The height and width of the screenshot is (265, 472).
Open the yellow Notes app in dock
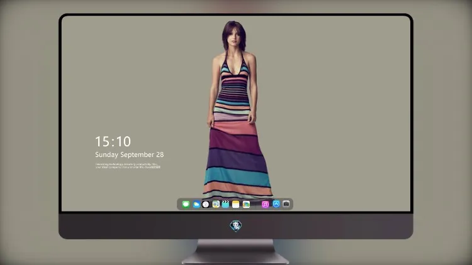tap(236, 204)
